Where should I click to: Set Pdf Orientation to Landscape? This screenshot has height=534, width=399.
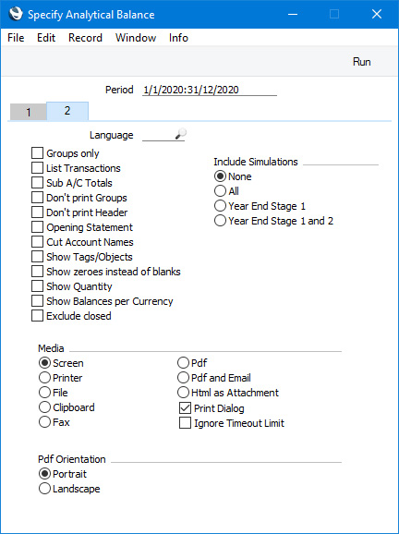(x=44, y=489)
